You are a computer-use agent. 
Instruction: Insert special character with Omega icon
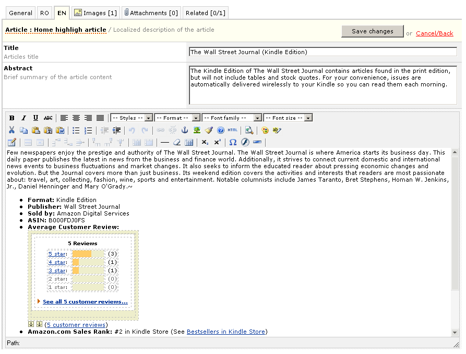coord(233,142)
